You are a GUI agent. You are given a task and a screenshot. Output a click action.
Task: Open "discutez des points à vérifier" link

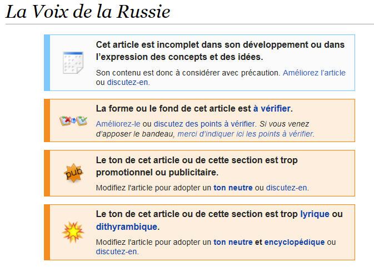point(205,124)
